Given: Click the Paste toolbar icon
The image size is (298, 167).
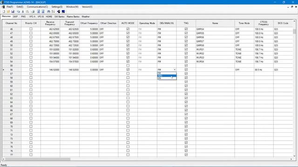Looking at the screenshot, I should (x=27, y=12).
